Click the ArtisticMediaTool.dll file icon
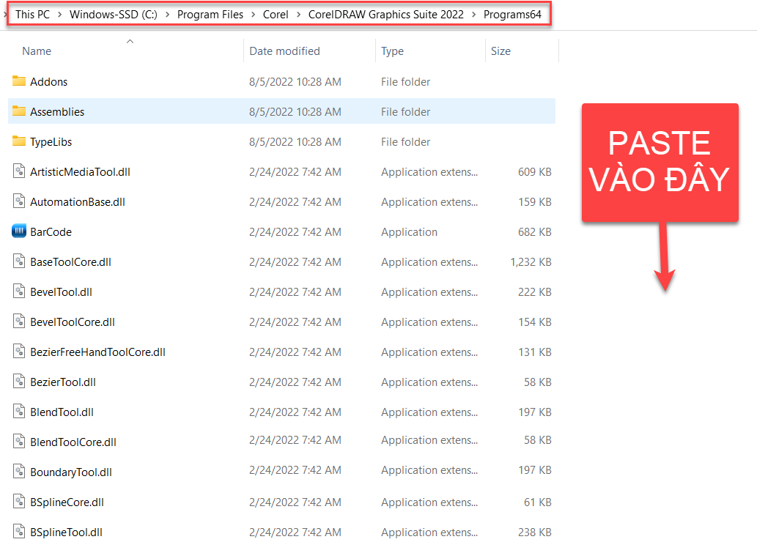Image resolution: width=757 pixels, height=542 pixels. 19,171
